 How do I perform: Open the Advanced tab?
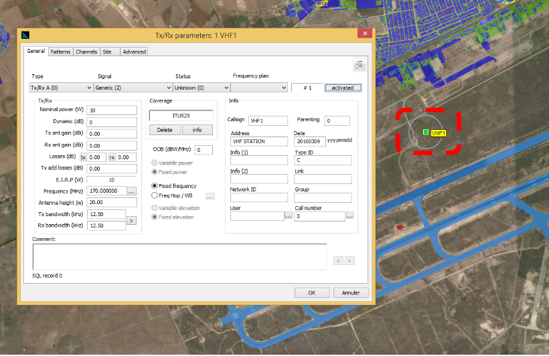134,52
